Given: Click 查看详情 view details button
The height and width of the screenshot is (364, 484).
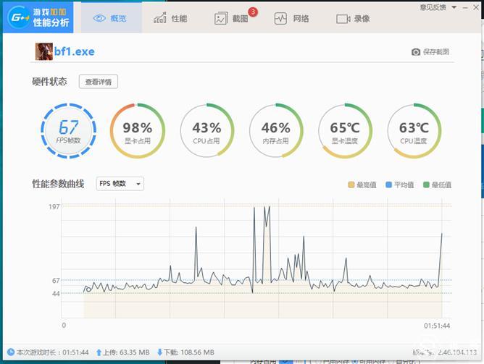Looking at the screenshot, I should tap(98, 82).
